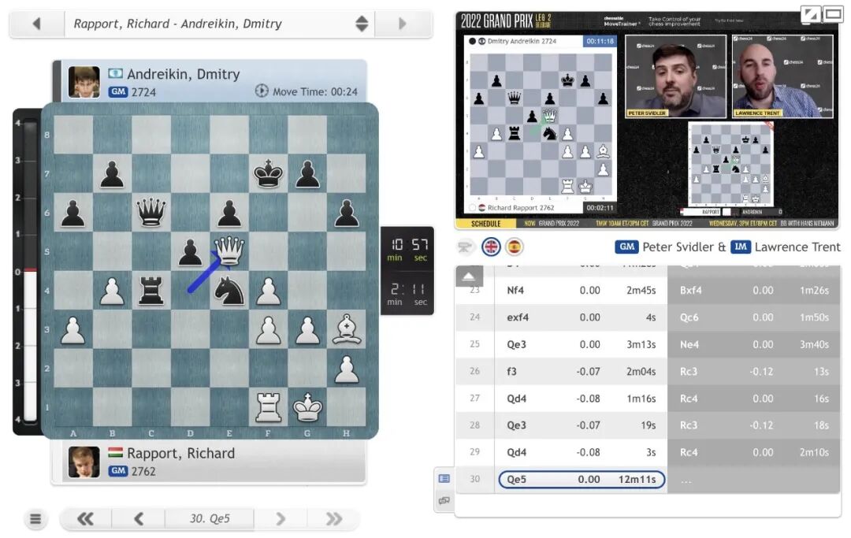
Task: Jump to the first move
Action: [x=85, y=519]
